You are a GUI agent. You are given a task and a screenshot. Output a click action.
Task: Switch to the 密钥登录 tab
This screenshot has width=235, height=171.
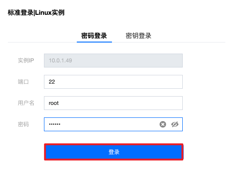[138, 36]
